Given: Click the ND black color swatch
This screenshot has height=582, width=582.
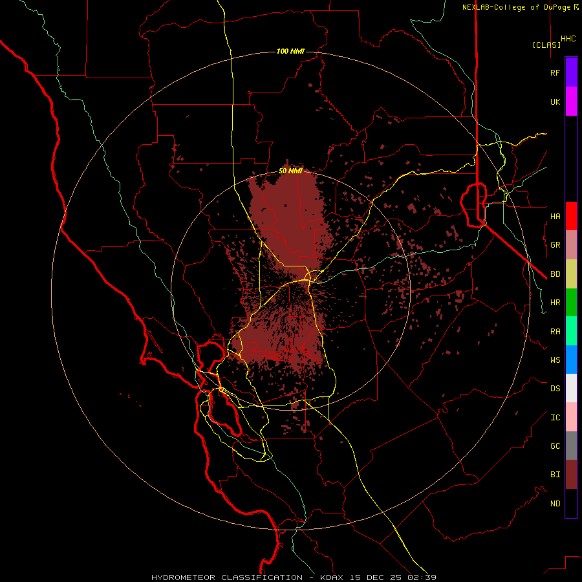Looking at the screenshot, I should [571, 503].
